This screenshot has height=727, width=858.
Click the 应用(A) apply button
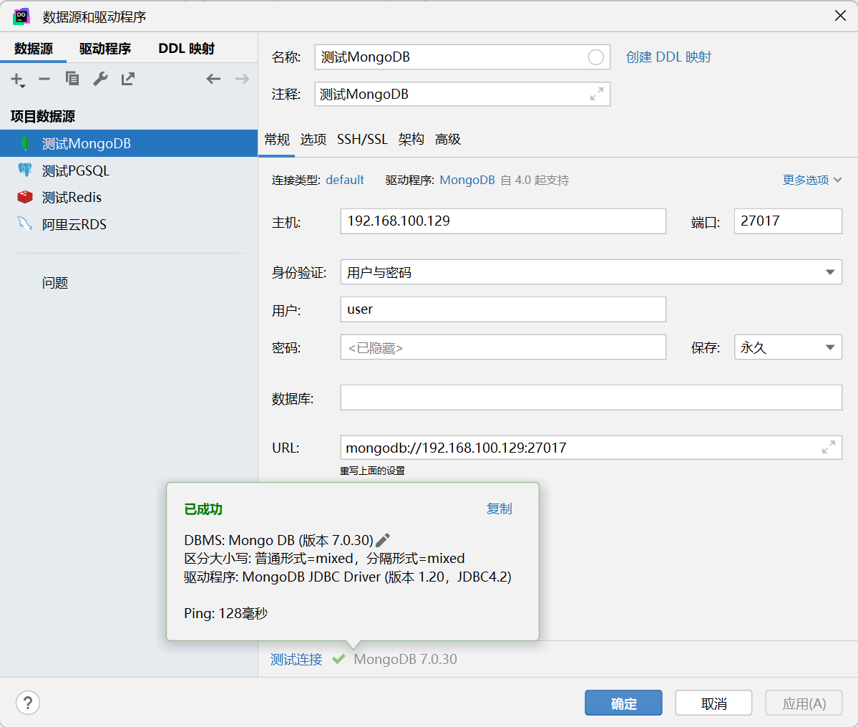click(x=804, y=703)
